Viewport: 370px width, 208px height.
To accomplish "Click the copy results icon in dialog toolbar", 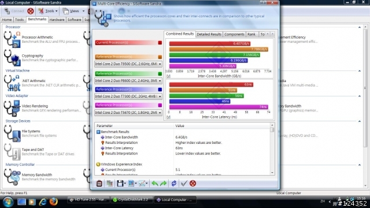I will pos(109,184).
